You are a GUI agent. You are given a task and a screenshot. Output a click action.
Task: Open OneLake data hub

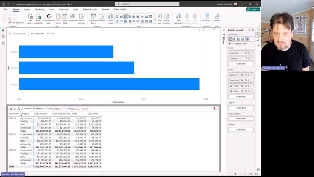49,19
